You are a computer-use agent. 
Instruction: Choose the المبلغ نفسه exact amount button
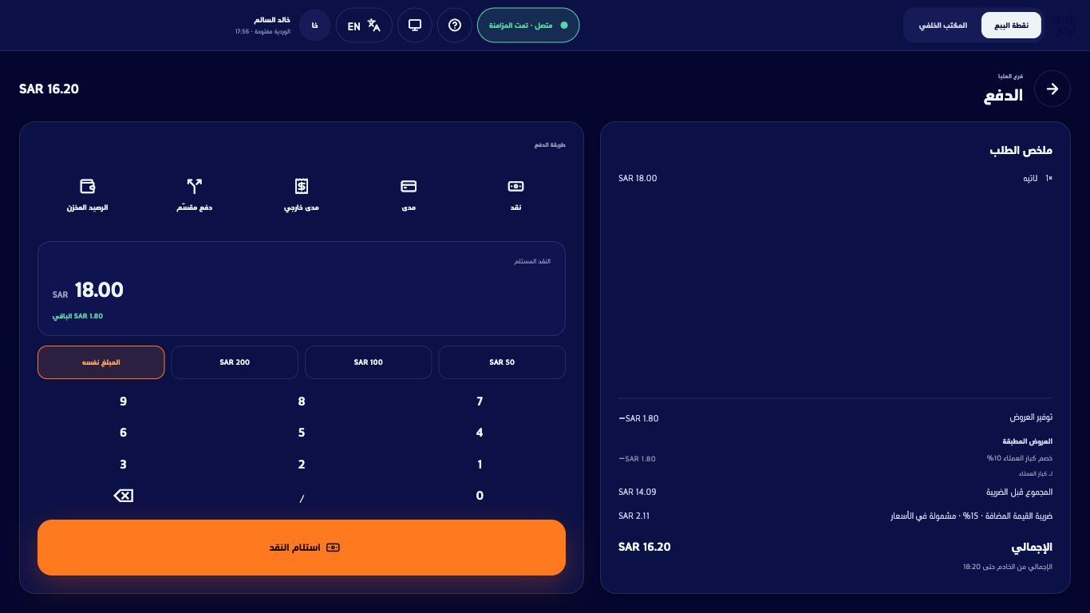coord(101,362)
